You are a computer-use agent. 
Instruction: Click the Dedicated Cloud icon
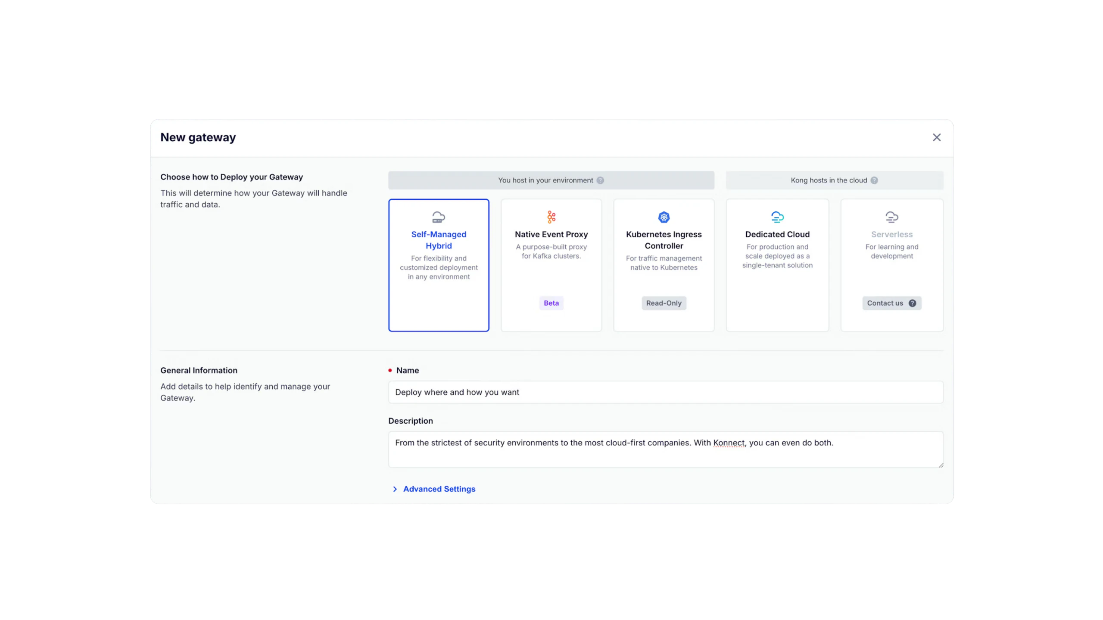coord(777,217)
